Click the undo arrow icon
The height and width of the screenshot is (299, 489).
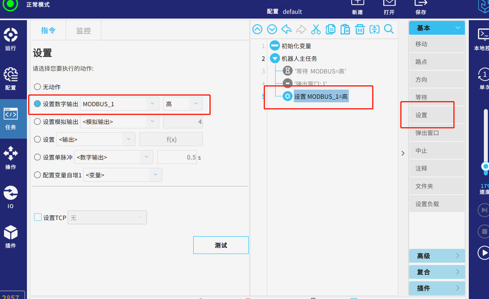pos(286,29)
